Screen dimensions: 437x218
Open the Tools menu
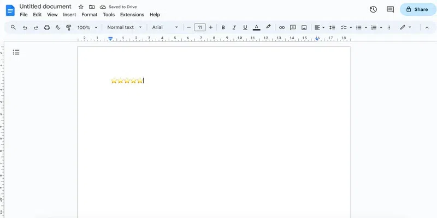pos(109,15)
